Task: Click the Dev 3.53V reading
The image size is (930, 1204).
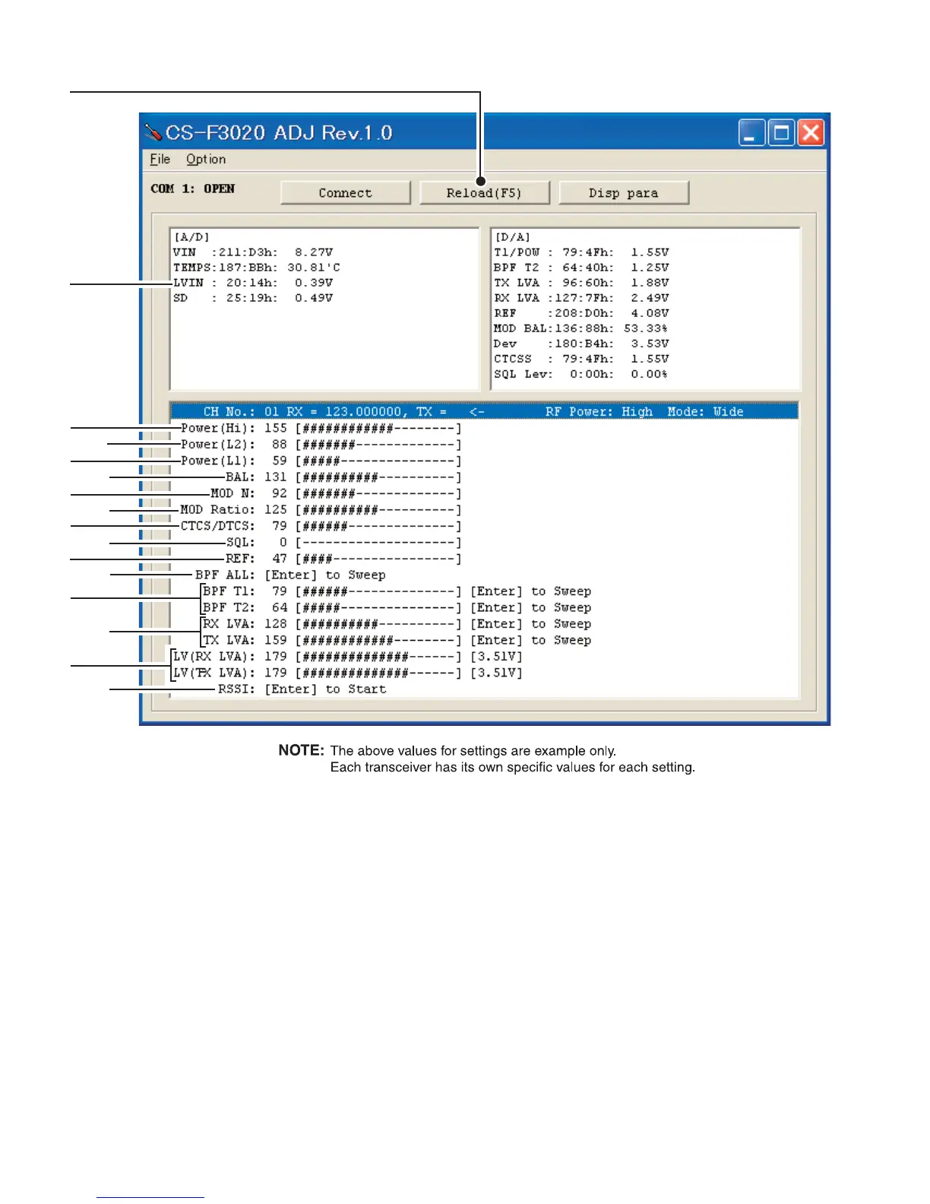Action: point(581,344)
